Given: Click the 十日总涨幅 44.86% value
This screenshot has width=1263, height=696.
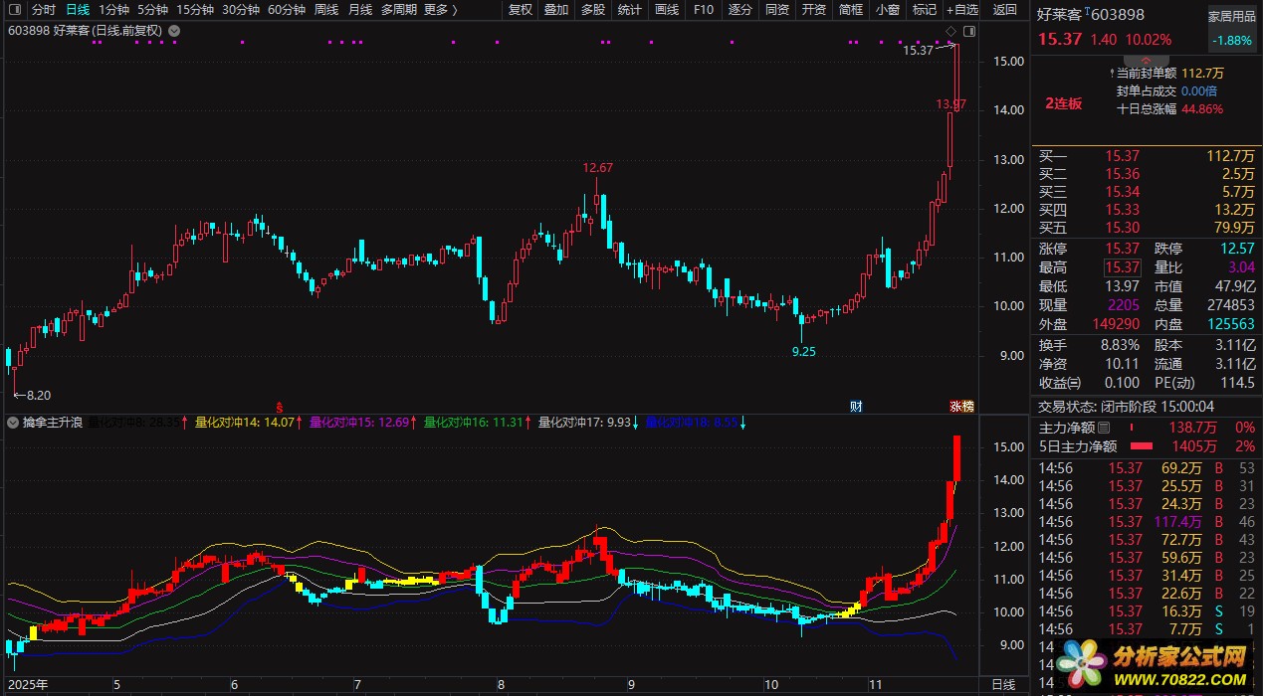Looking at the screenshot, I should tap(1201, 109).
